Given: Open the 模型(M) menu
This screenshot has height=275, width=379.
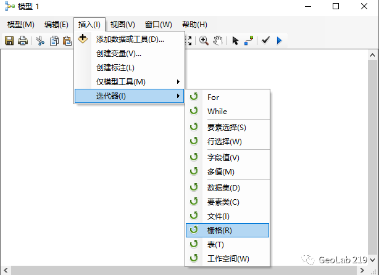Looking at the screenshot, I should click(x=21, y=25).
